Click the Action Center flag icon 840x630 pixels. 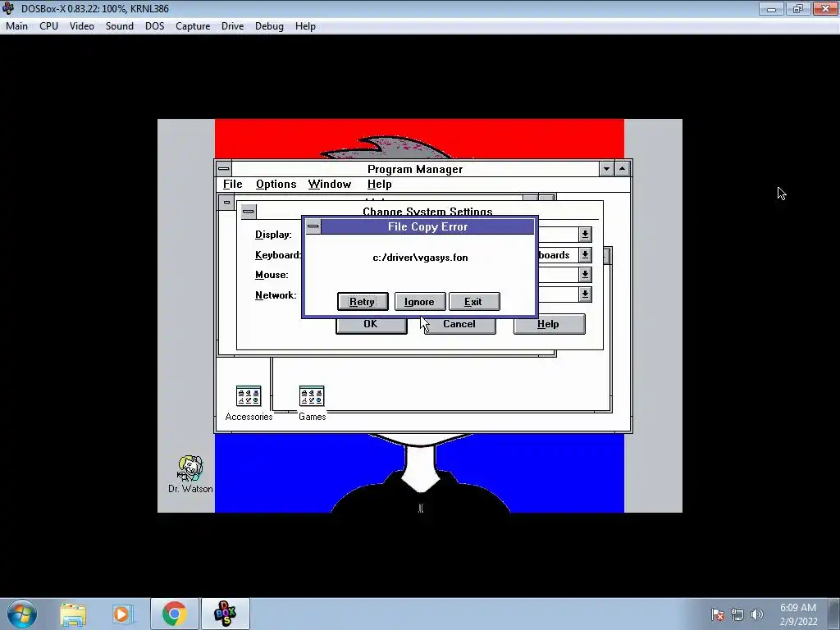pyautogui.click(x=718, y=614)
